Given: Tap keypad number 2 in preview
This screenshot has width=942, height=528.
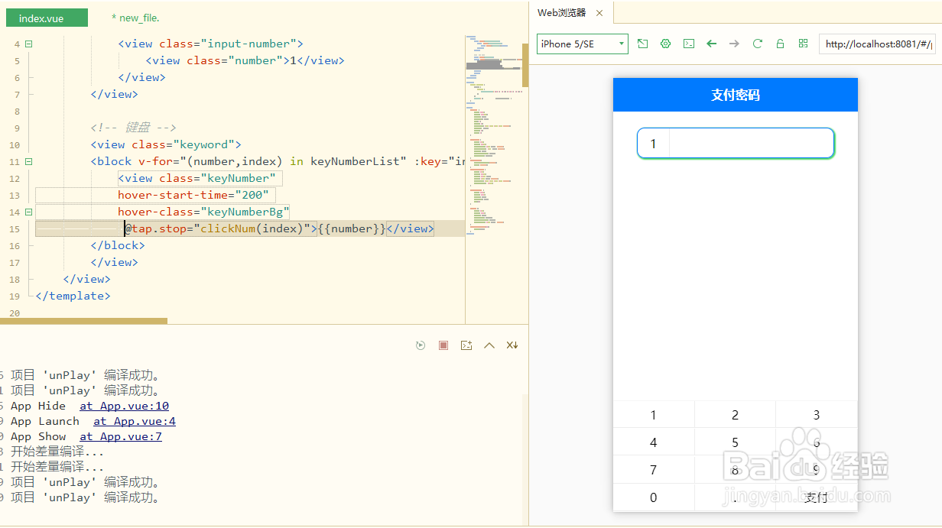Looking at the screenshot, I should tap(735, 415).
